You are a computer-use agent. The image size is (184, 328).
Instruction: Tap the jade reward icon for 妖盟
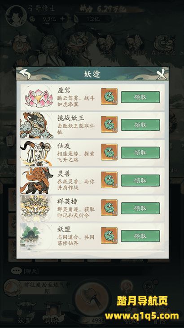(x=109, y=235)
